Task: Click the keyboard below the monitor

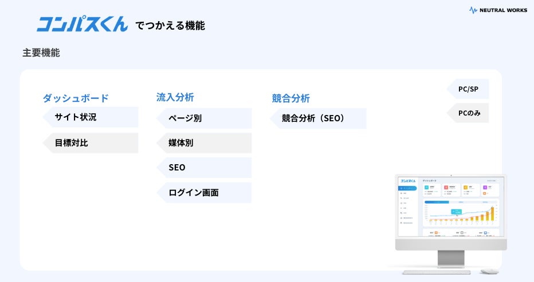Action: click(437, 272)
